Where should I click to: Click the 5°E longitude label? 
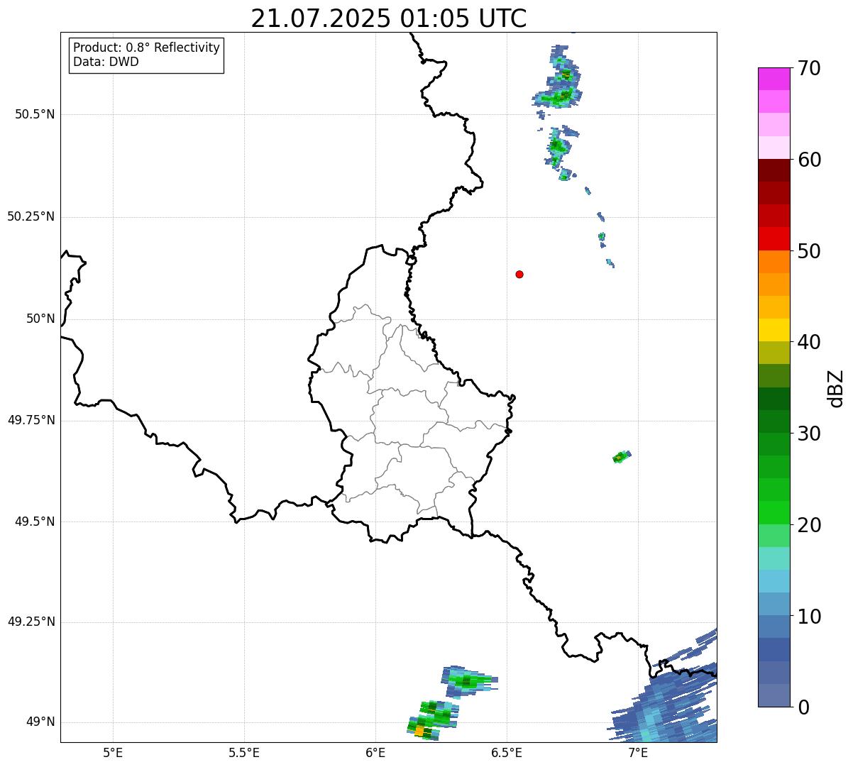113,753
